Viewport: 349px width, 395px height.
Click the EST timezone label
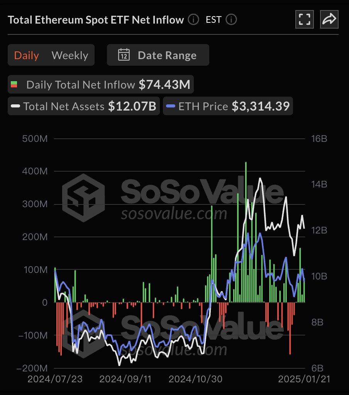tap(213, 20)
